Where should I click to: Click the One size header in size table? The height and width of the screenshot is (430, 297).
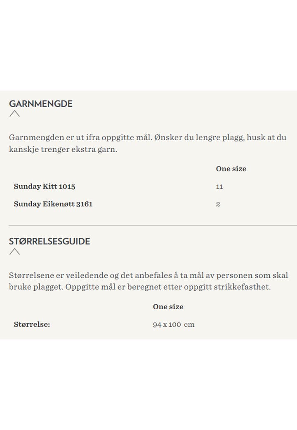click(x=168, y=307)
